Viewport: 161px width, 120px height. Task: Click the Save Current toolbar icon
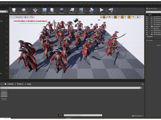tap(14, 10)
